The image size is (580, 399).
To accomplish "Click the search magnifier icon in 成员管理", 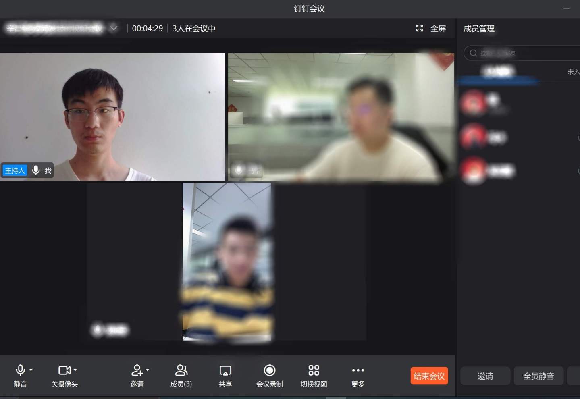I will tap(473, 53).
